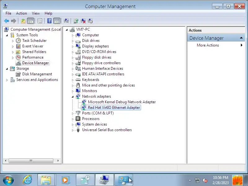Screen dimensions: 248x186
Task: Open Windows Media Player from taskbar
Action: (65, 180)
